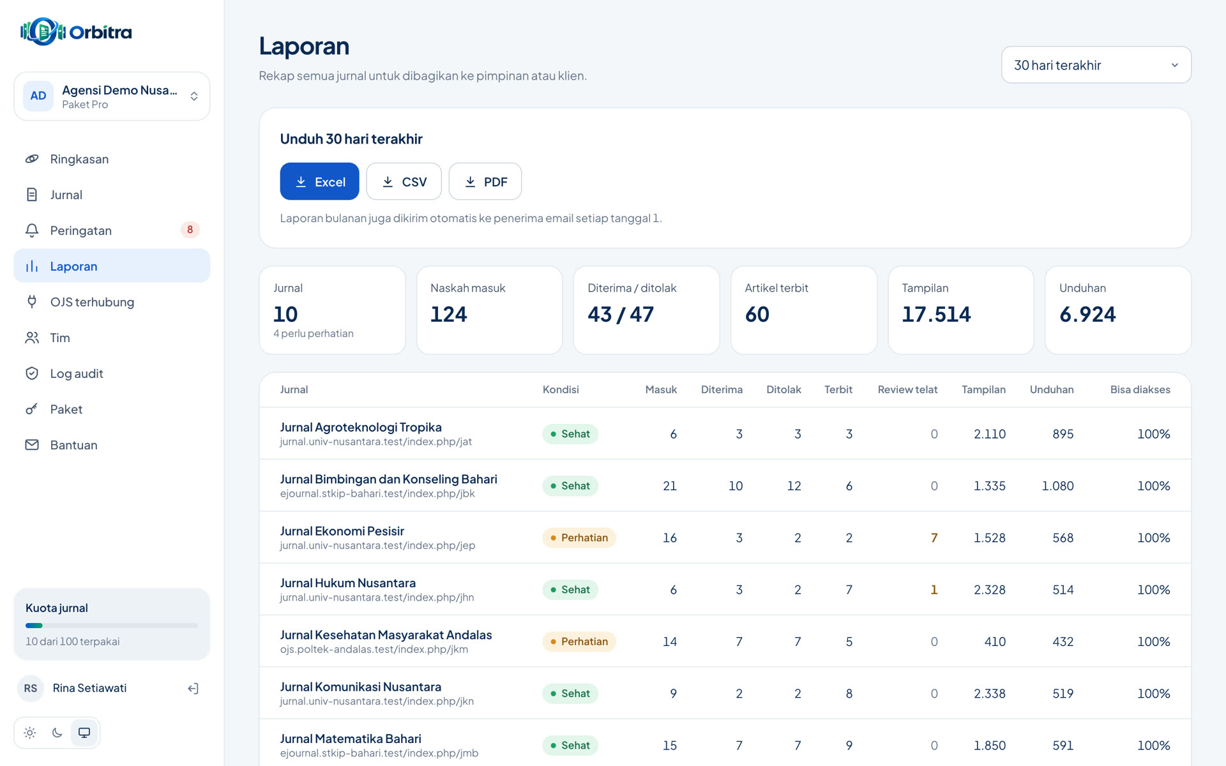1226x766 pixels.
Task: Click the OJS terhubung plug icon
Action: (32, 302)
